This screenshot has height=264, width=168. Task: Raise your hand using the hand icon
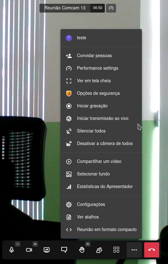82,250
